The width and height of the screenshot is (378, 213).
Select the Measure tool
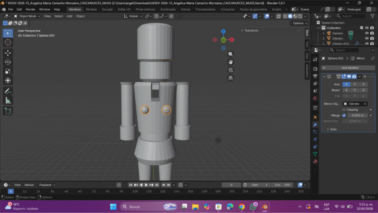pos(8,100)
